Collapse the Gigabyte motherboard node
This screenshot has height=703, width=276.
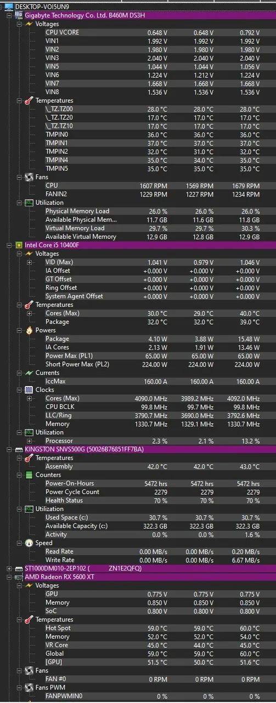pos(9,15)
